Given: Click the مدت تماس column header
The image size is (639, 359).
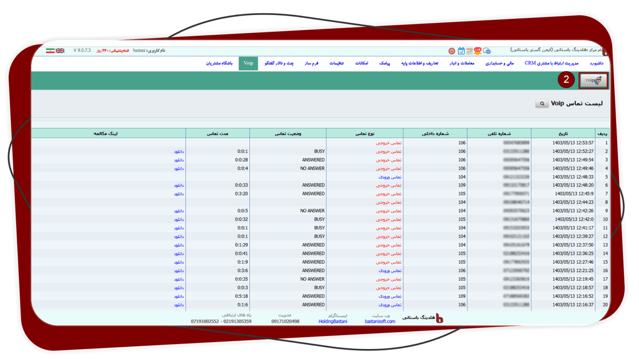Looking at the screenshot, I should pyautogui.click(x=218, y=133).
